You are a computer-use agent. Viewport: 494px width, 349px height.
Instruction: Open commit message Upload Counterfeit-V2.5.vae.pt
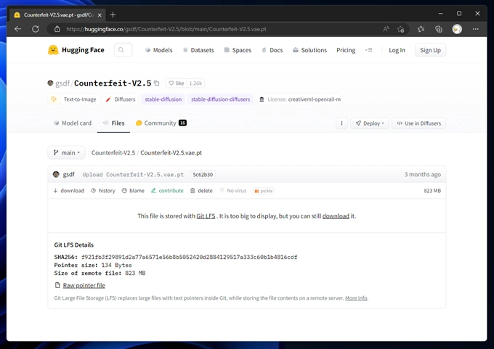133,174
